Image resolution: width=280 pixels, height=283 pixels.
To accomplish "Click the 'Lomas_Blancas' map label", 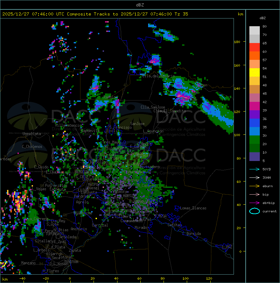I will [193, 208].
